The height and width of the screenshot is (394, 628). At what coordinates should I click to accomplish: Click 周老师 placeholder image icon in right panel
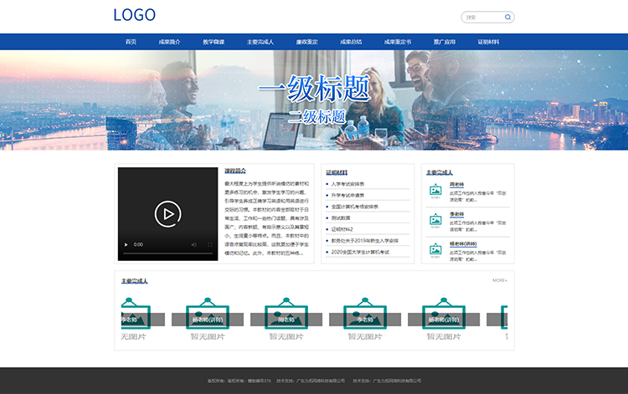pos(435,191)
